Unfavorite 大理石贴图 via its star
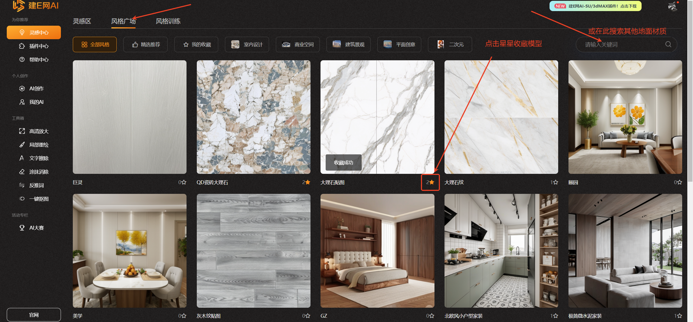This screenshot has height=322, width=693. pyautogui.click(x=432, y=182)
